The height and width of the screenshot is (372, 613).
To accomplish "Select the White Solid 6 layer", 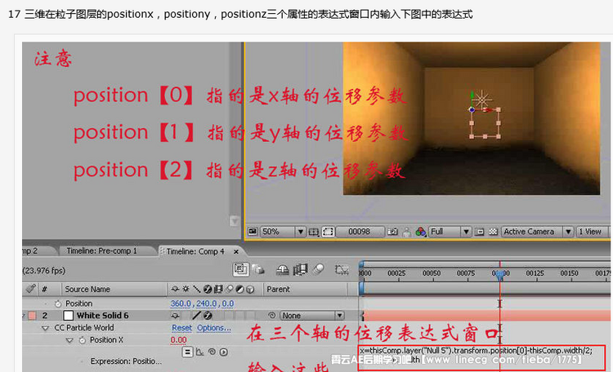I will (x=102, y=316).
